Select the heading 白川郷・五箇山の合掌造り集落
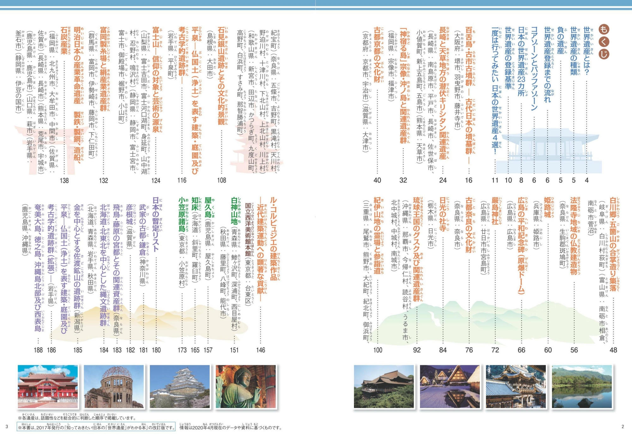Screen dimensions: 632x438 (613, 244)
